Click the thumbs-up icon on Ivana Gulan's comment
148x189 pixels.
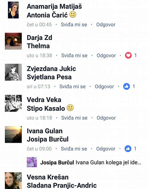tap(128, 149)
